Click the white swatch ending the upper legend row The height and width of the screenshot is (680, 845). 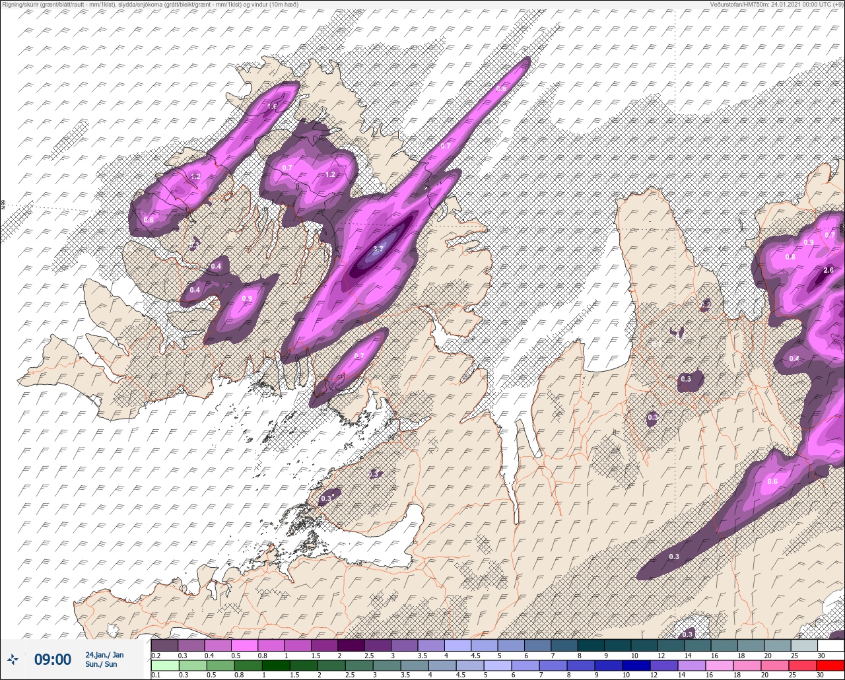coord(830,645)
